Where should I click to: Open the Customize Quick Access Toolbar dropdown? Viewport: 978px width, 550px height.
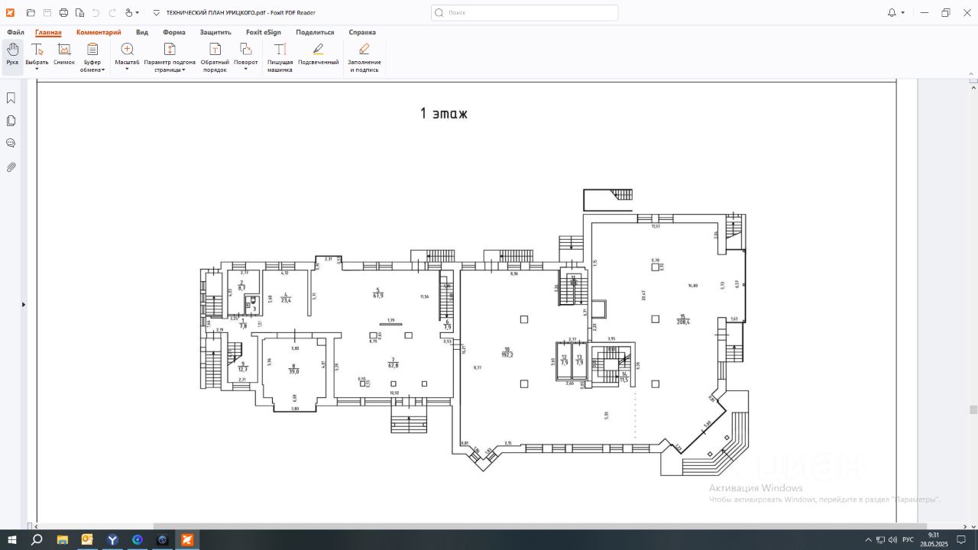tap(156, 13)
